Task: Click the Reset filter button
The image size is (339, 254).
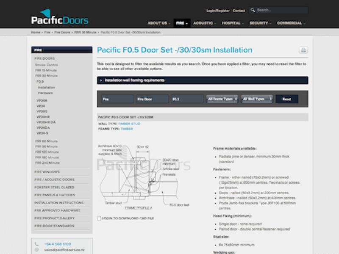Action: 286,98
